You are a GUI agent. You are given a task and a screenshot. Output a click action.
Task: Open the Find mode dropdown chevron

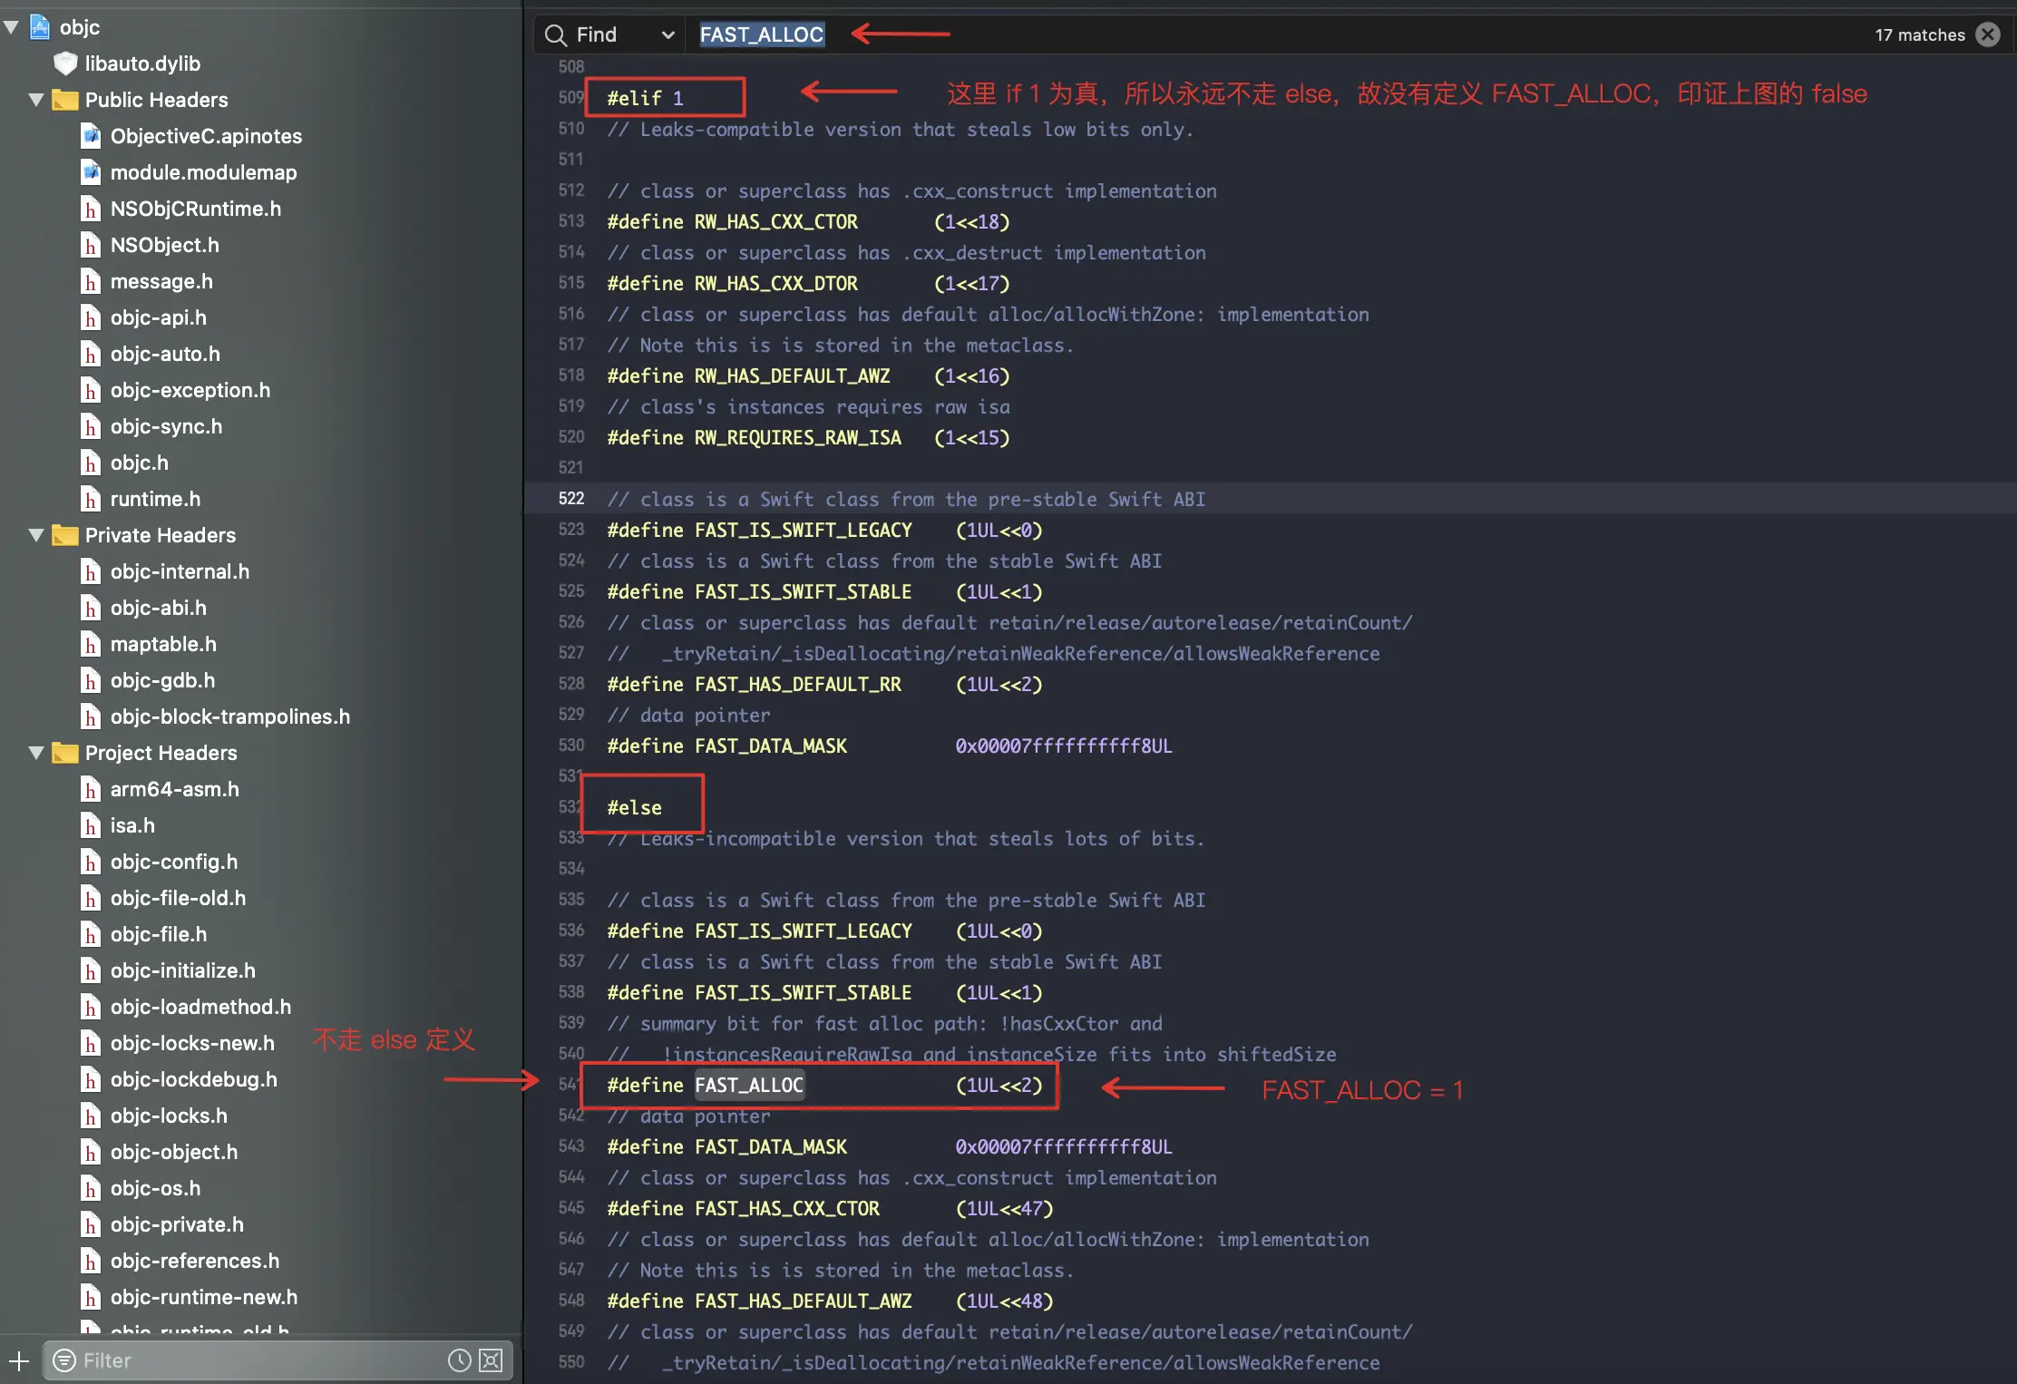coord(668,35)
